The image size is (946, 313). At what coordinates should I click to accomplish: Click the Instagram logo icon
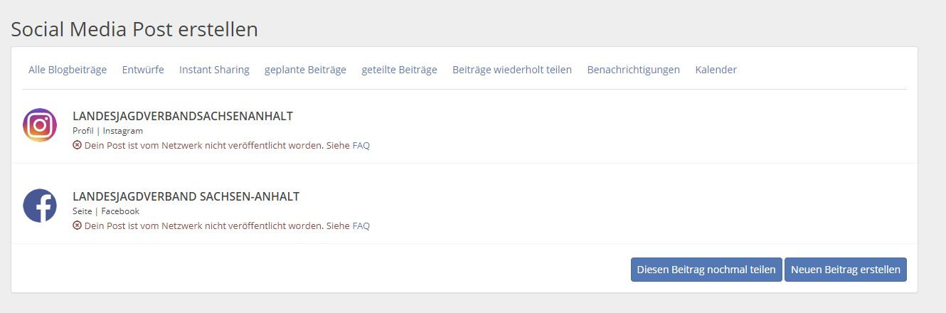tap(40, 125)
